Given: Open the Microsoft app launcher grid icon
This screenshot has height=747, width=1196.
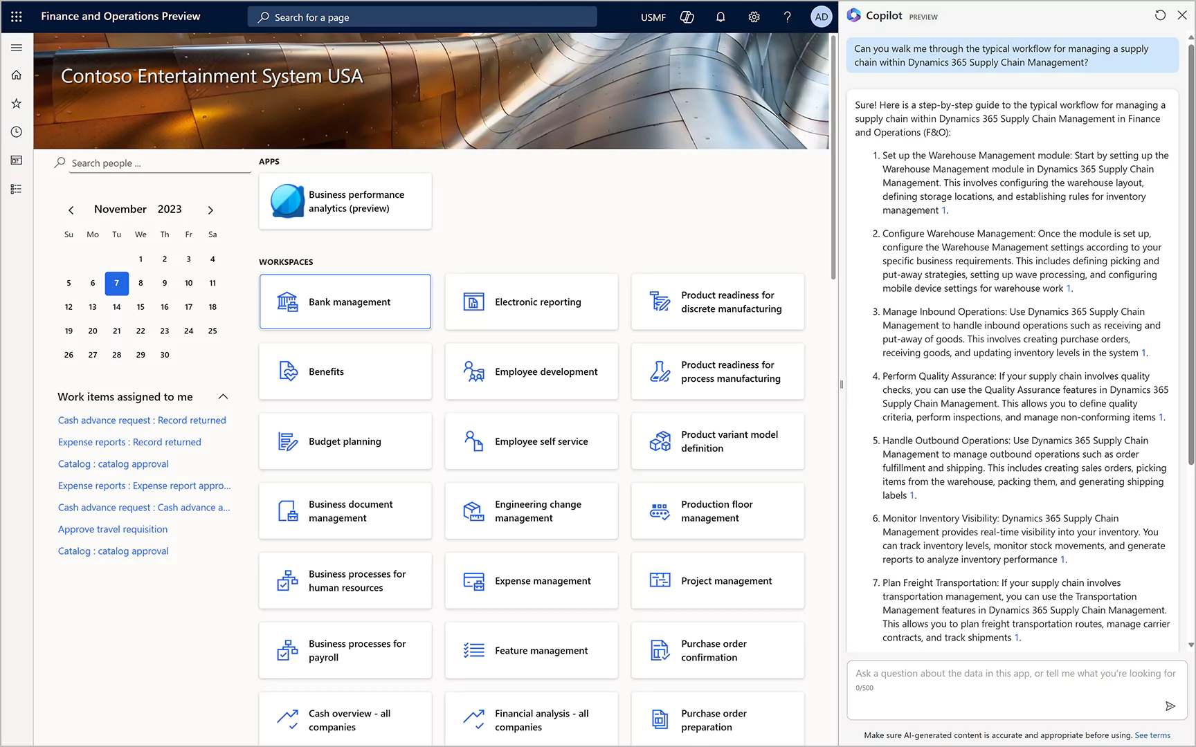Looking at the screenshot, I should tap(17, 17).
